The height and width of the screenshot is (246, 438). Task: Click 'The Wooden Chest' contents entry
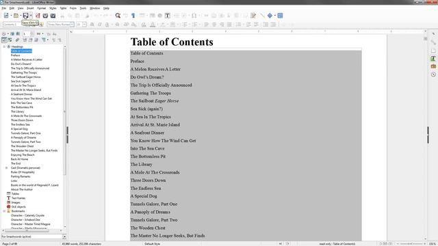tap(148, 228)
